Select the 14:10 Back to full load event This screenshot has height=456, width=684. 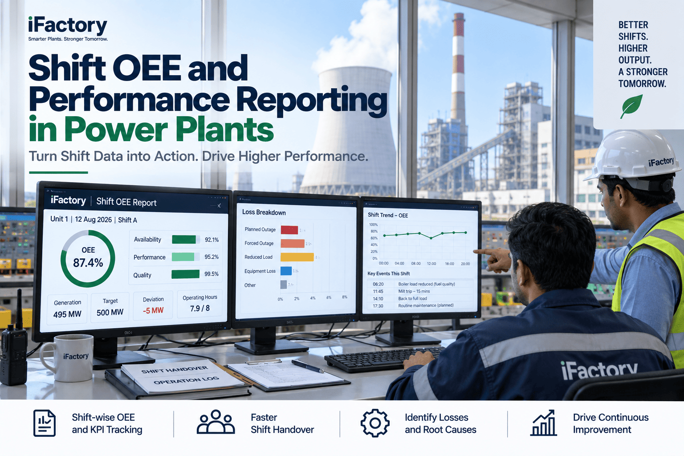pyautogui.click(x=421, y=298)
